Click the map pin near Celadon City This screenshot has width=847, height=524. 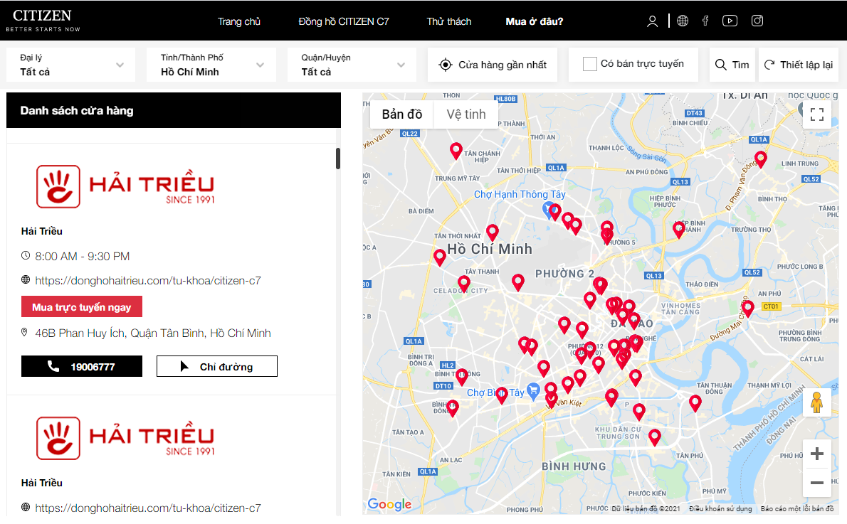click(463, 284)
